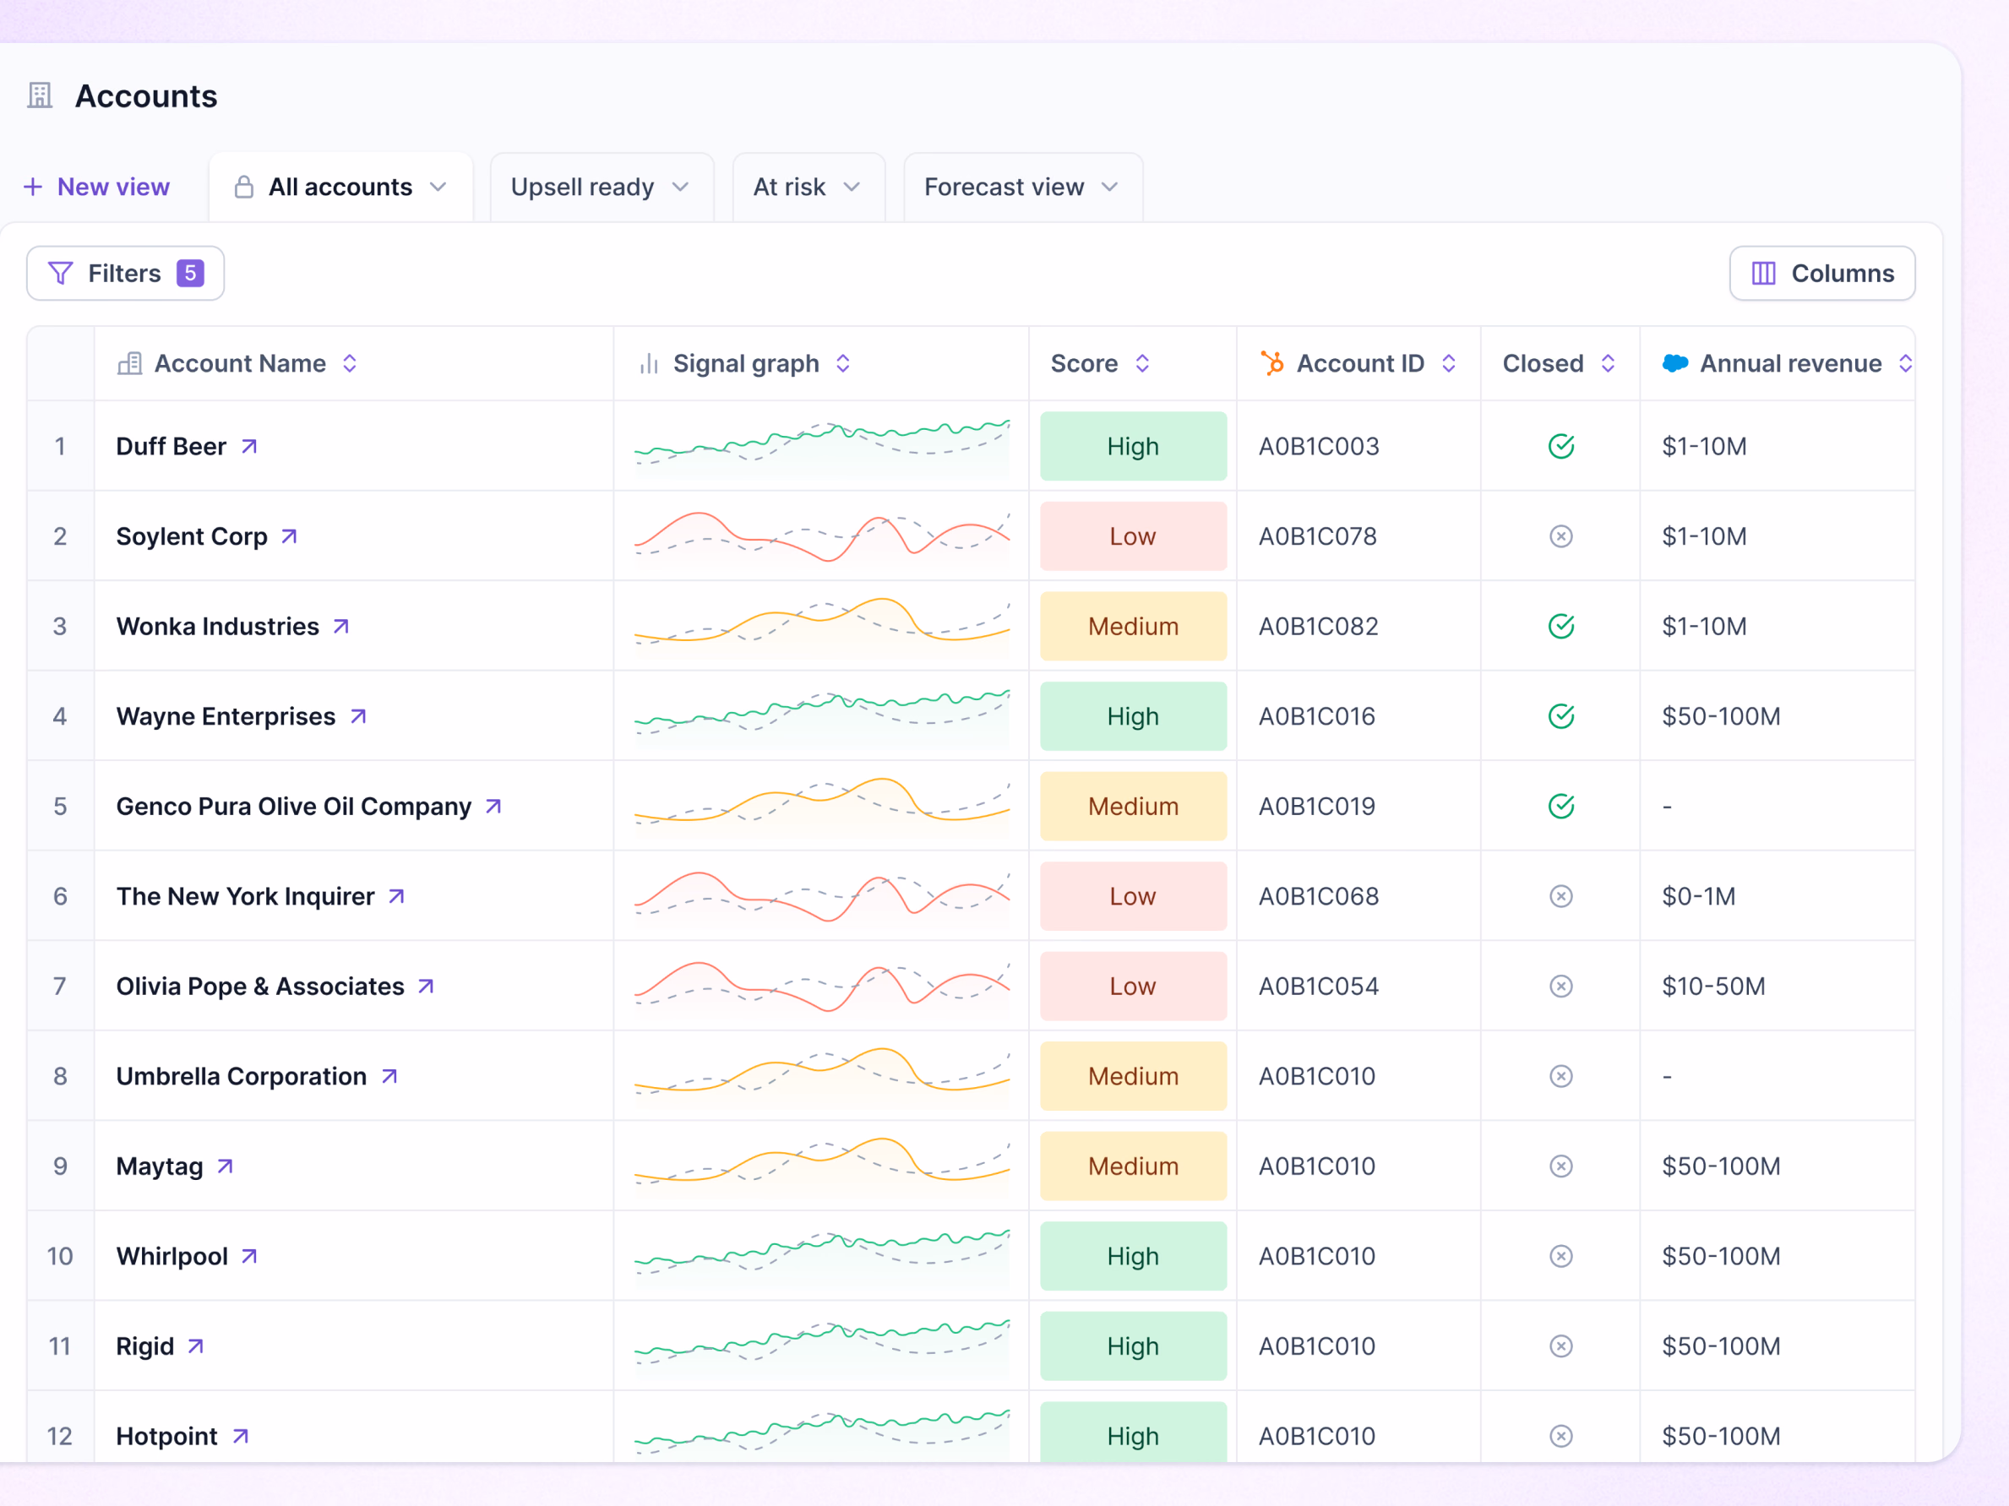Click the High score badge for Duff Beer

pos(1133,447)
